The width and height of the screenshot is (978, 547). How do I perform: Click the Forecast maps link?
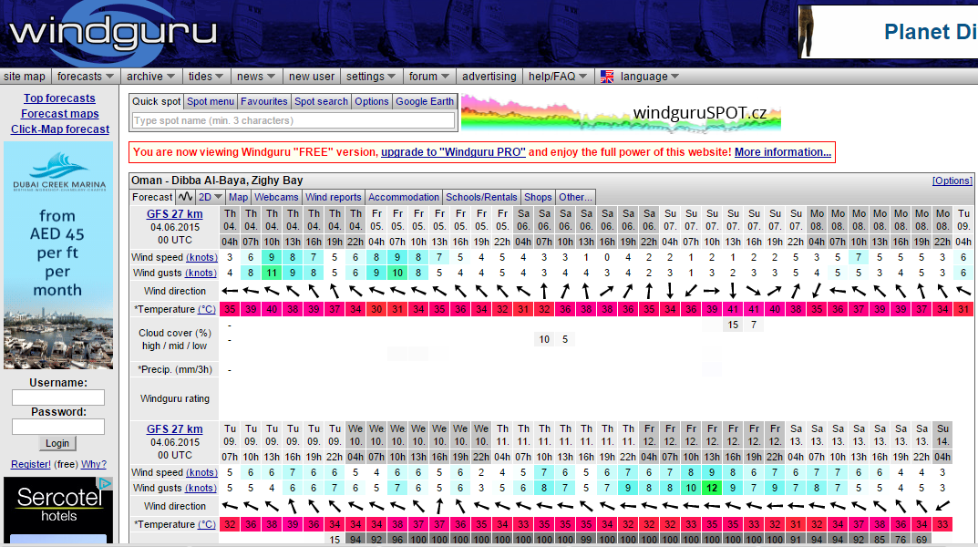click(x=60, y=114)
